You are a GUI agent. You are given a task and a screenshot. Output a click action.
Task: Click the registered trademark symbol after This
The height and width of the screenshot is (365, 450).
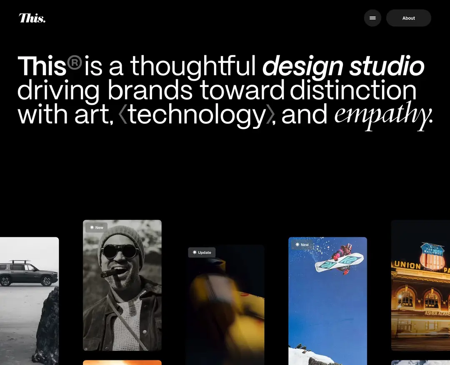(x=75, y=62)
